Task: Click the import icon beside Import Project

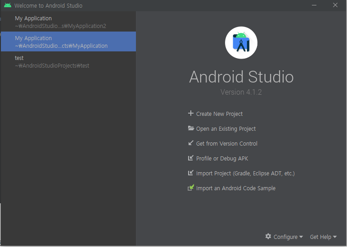Action: pyautogui.click(x=190, y=173)
